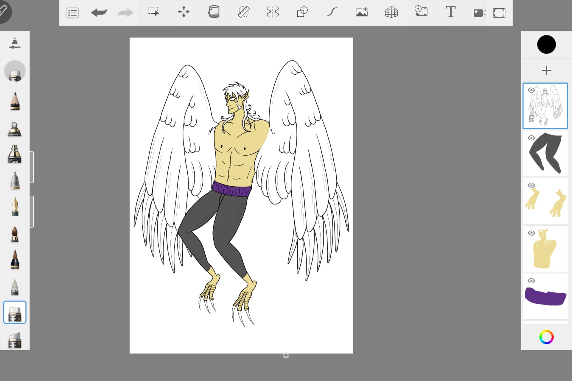
Task: Select the flood fill bucket tool
Action: (214, 12)
